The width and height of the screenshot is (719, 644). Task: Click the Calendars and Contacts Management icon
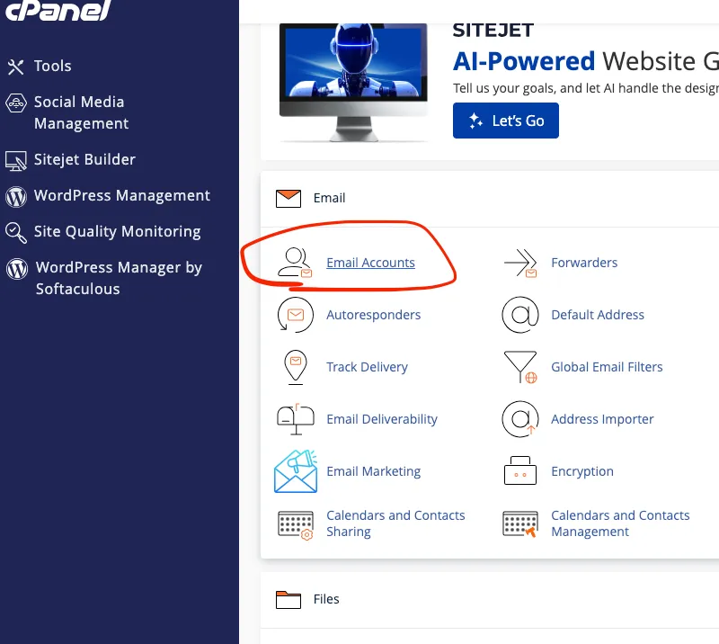[x=520, y=523]
